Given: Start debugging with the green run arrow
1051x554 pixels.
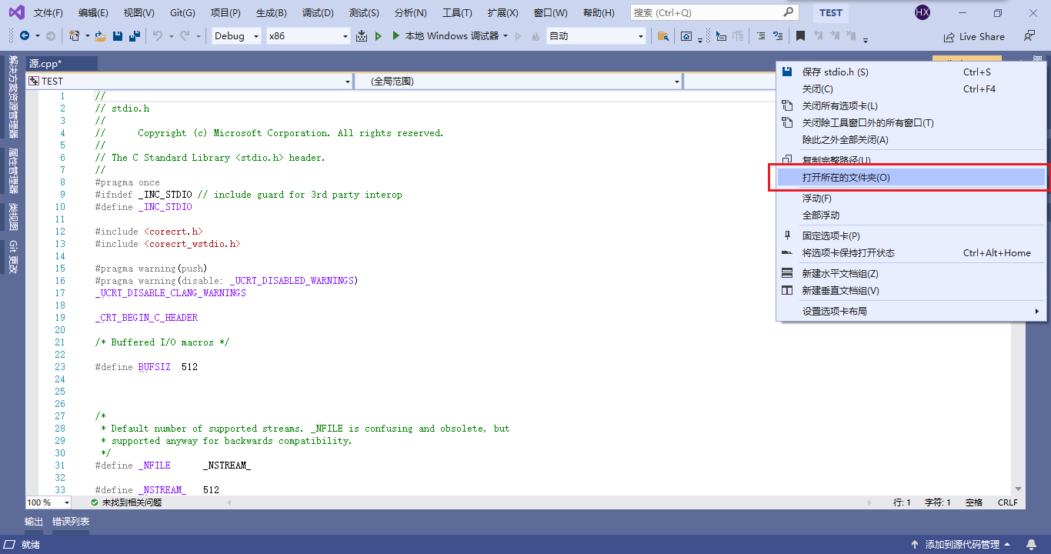Looking at the screenshot, I should (378, 36).
